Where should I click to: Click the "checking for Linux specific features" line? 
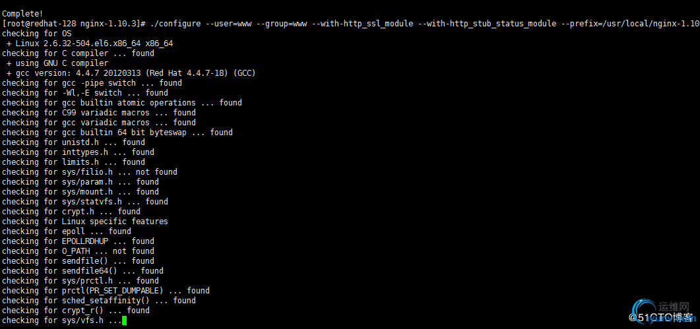click(x=85, y=222)
